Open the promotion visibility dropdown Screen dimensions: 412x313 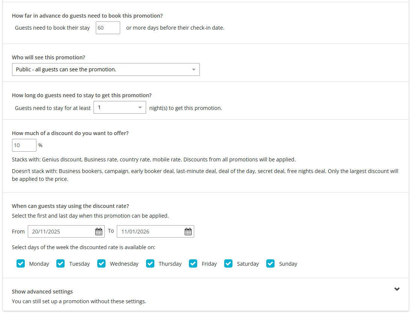[106, 69]
